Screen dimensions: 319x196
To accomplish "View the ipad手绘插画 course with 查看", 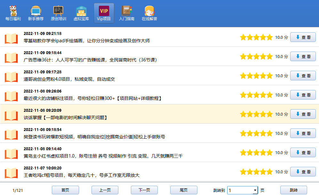I will (303, 37).
